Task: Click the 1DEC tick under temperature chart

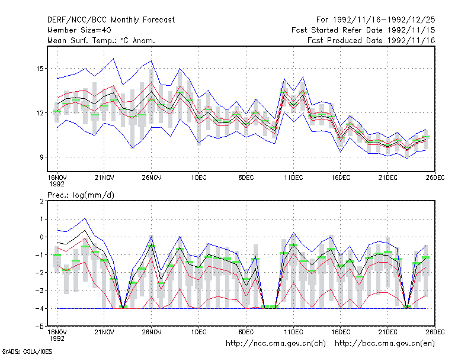Action: tap(198, 177)
